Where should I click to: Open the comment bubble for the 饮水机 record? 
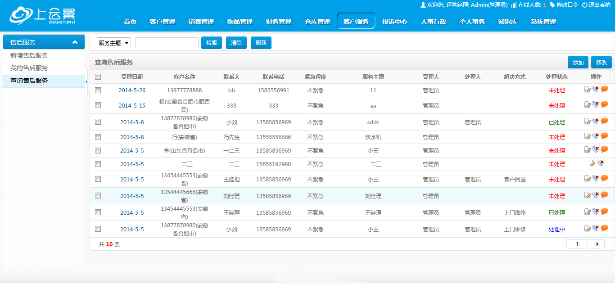(x=604, y=136)
